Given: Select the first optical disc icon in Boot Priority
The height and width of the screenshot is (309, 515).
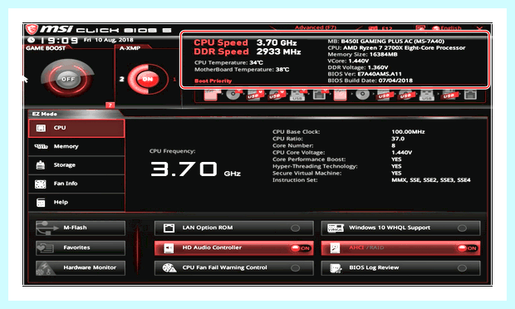Looking at the screenshot, I should click(233, 95).
